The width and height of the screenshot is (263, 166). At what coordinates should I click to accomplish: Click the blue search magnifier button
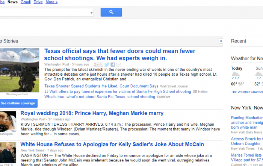click(111, 12)
